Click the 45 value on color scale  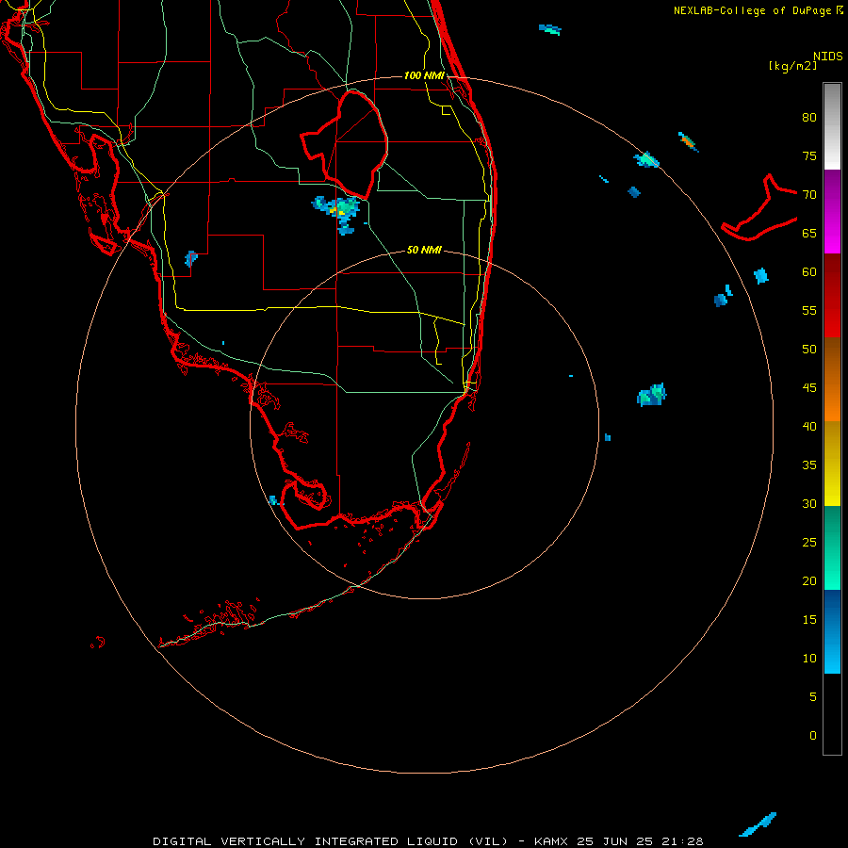tap(809, 388)
